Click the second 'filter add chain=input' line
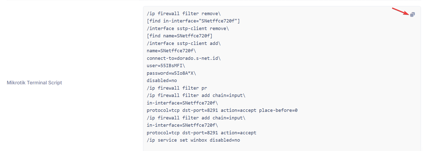Image resolution: width=423 pixels, height=151 pixels. [196, 118]
